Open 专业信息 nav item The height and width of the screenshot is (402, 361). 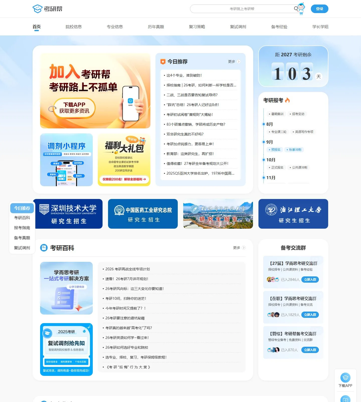tap(115, 27)
